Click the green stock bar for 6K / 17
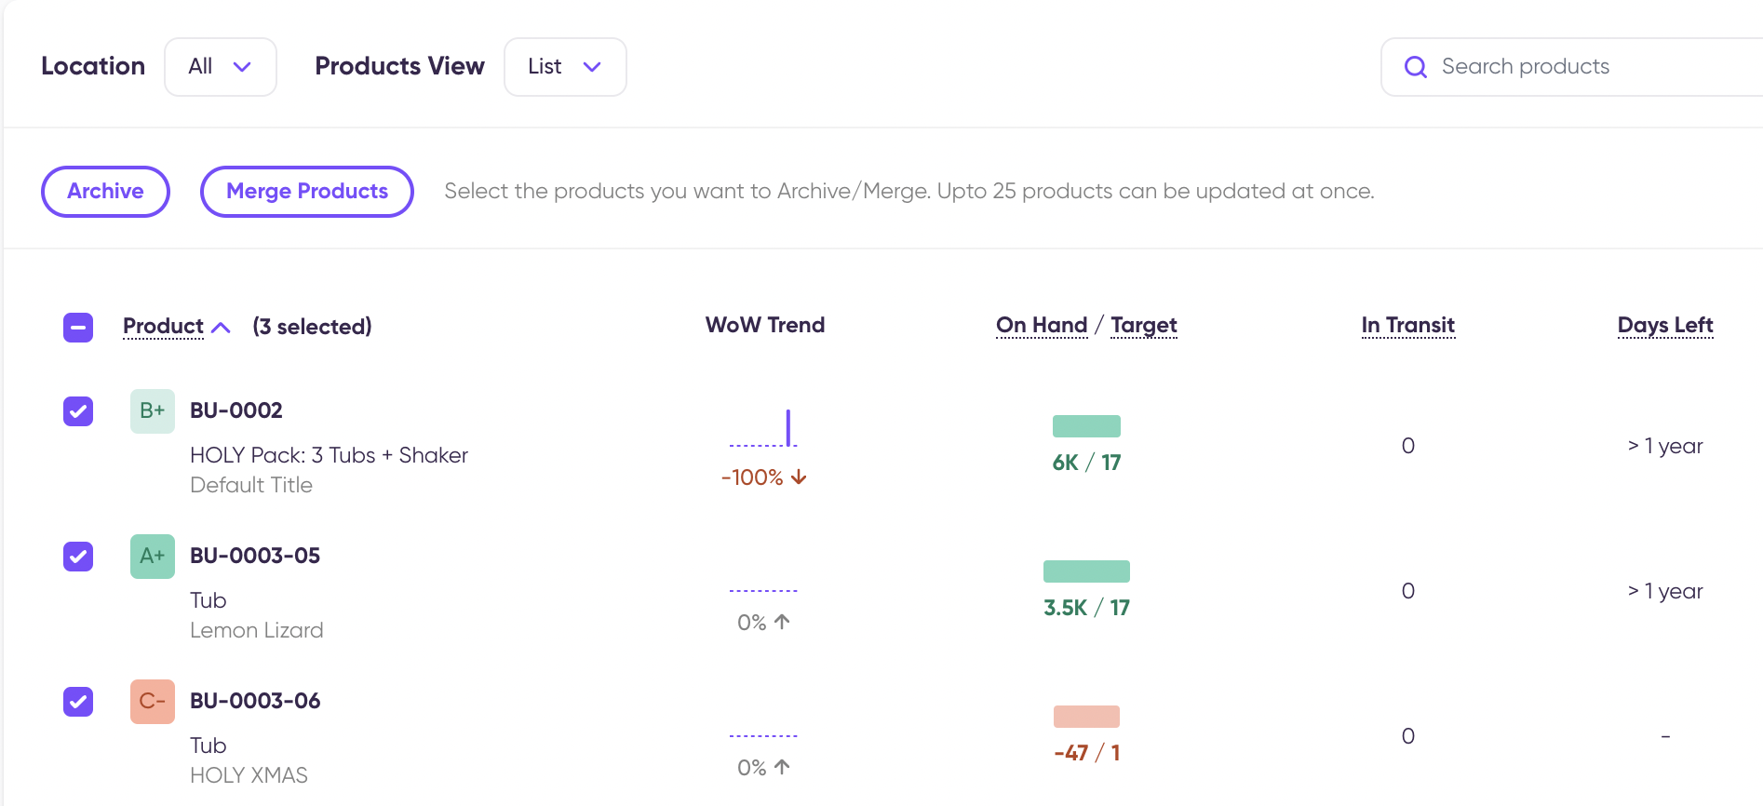Image resolution: width=1763 pixels, height=806 pixels. (x=1086, y=426)
